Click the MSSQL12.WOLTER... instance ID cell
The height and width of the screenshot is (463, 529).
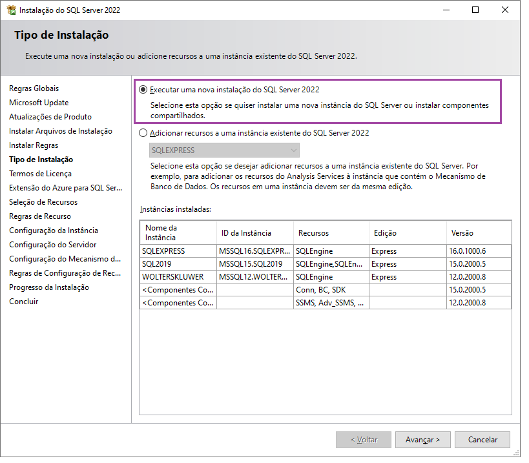click(x=255, y=277)
